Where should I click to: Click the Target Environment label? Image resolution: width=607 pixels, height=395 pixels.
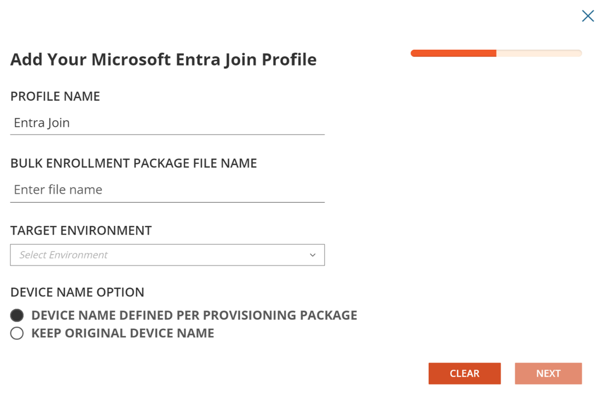(81, 230)
